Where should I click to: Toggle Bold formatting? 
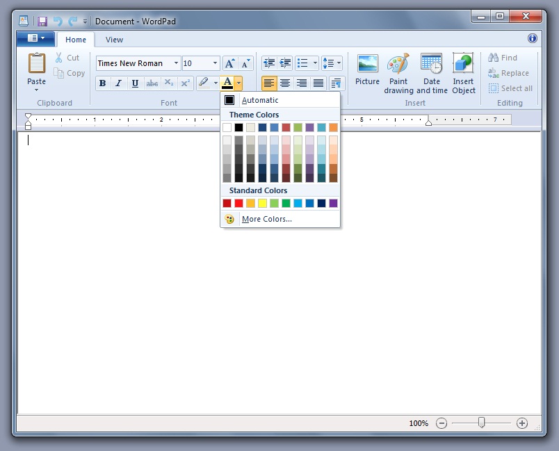pyautogui.click(x=103, y=83)
